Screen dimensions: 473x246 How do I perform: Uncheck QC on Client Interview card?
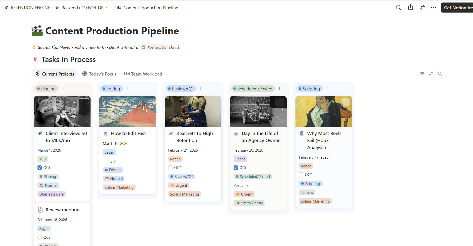coord(40,168)
